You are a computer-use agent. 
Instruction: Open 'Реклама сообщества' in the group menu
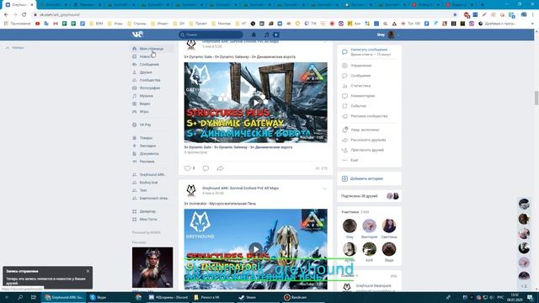[x=369, y=116]
